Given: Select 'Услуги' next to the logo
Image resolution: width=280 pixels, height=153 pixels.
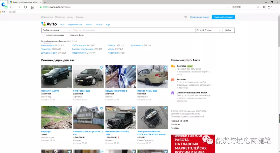Looking at the screenshot, I should 99,25.
